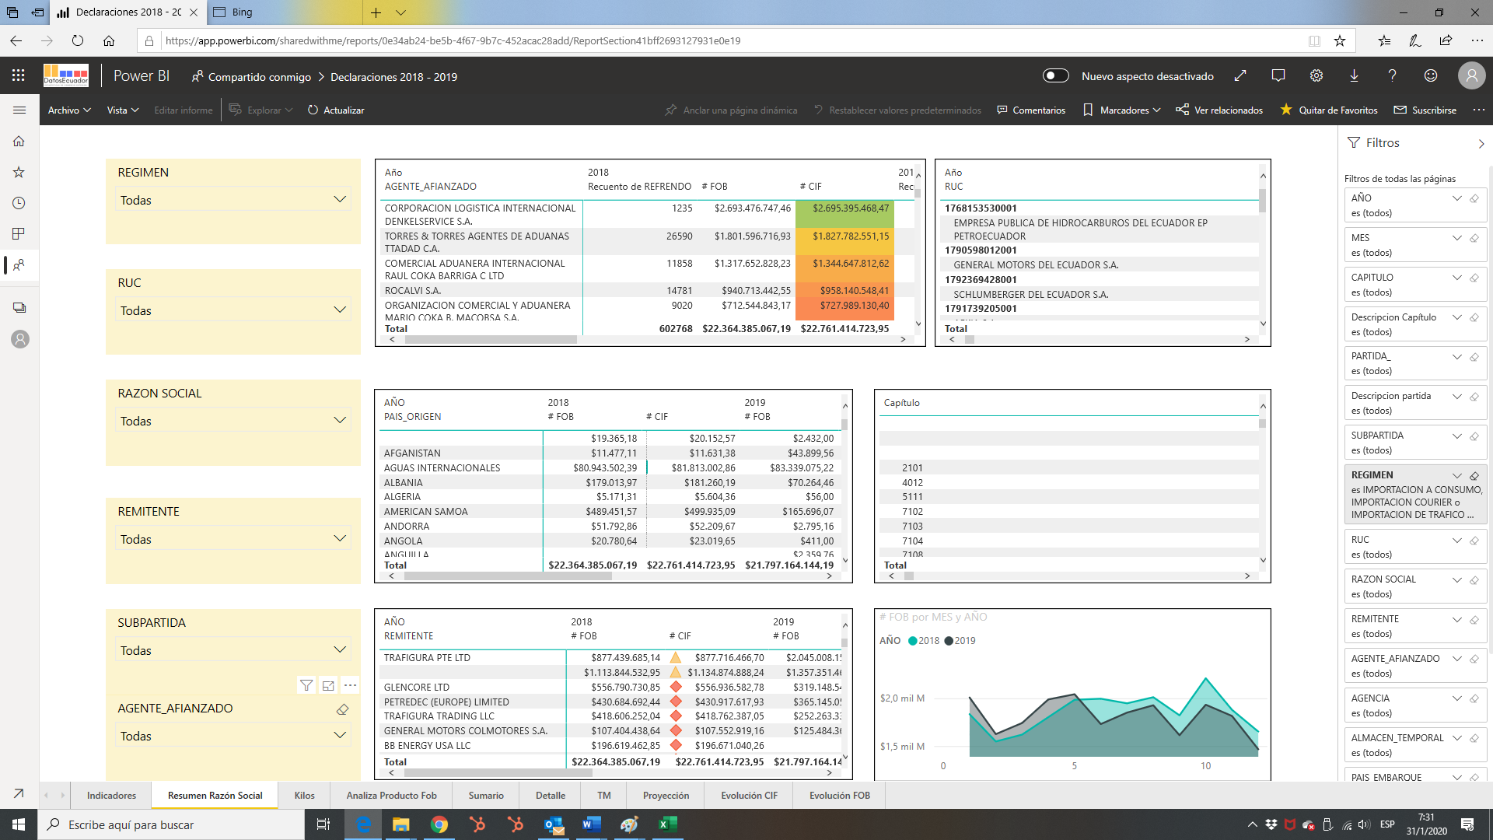Viewport: 1493px width, 840px height.
Task: Expand the MES filter card
Action: click(1457, 238)
